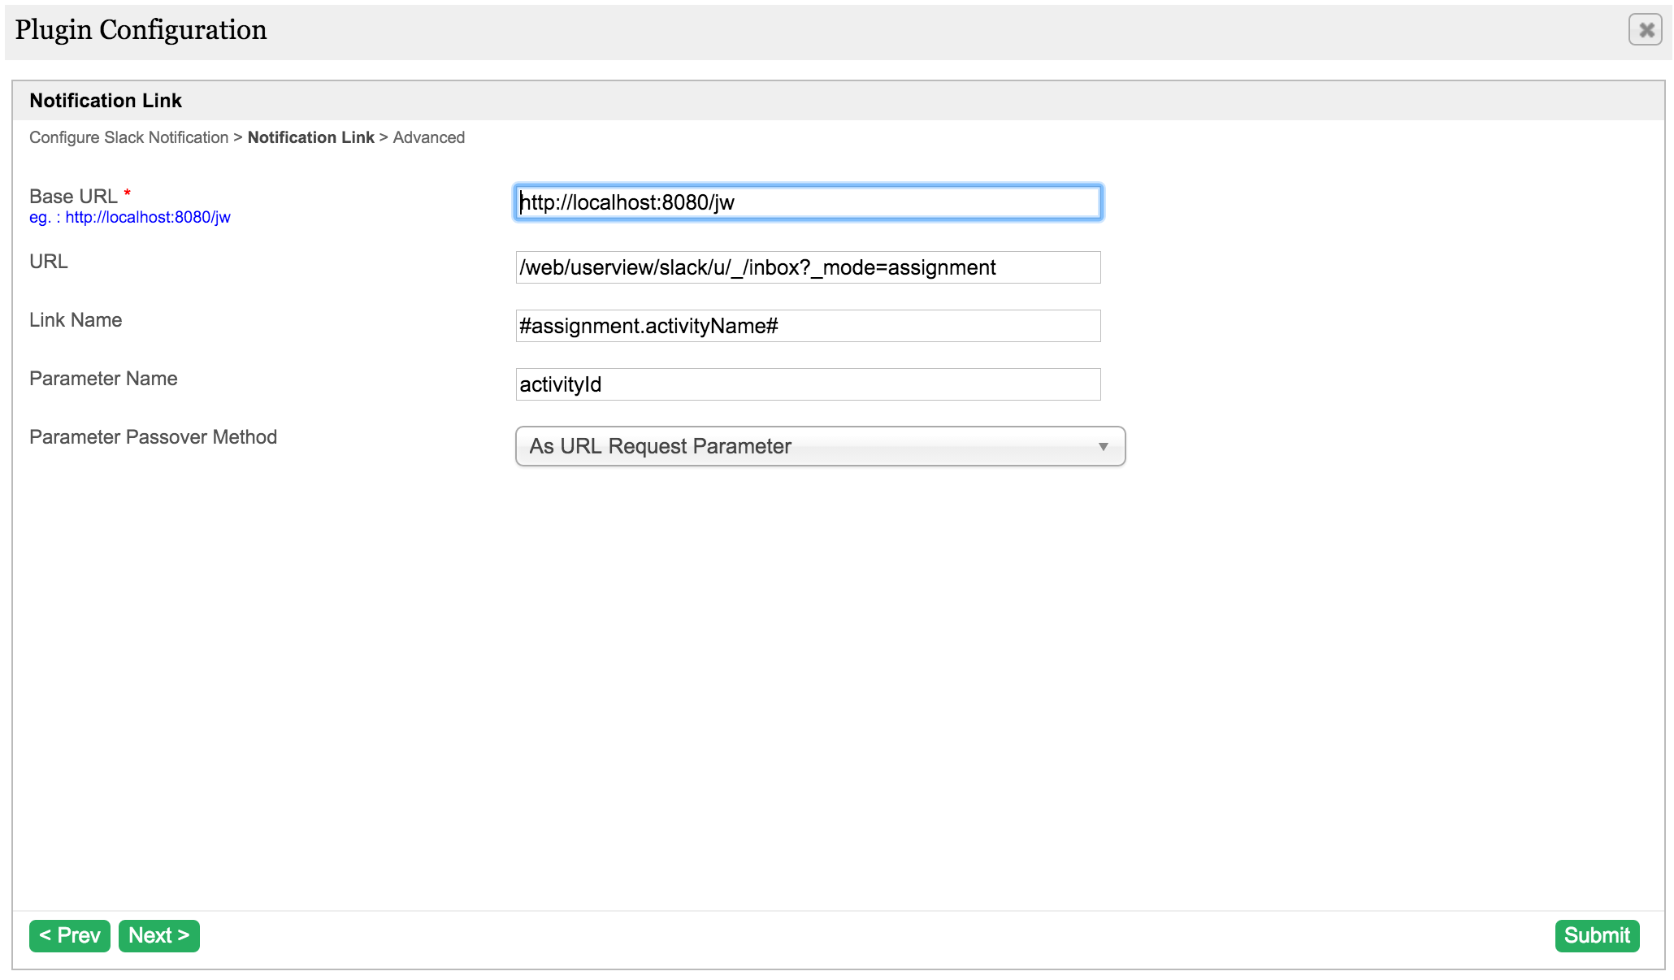The image size is (1674, 980).
Task: Focus the Base URL input field
Action: coord(808,202)
